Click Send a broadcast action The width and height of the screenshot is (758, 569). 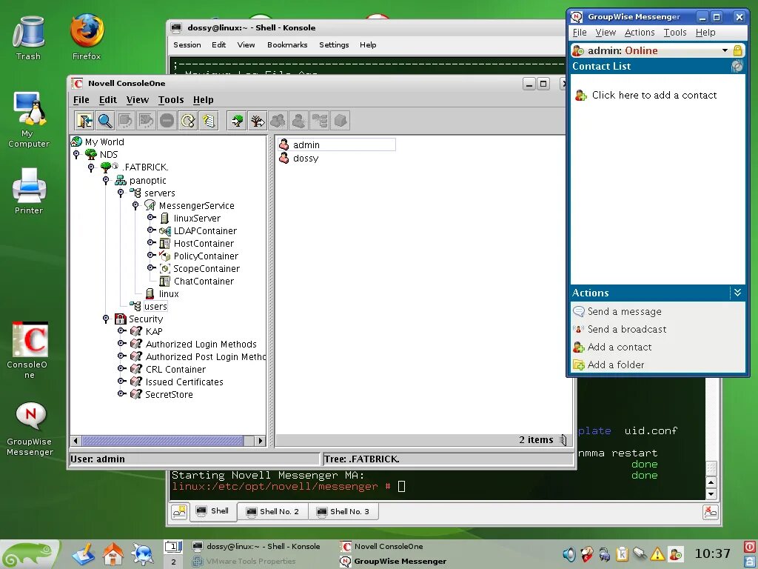pyautogui.click(x=626, y=330)
